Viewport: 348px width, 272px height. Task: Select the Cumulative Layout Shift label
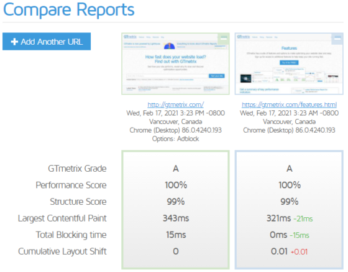[x=62, y=251]
